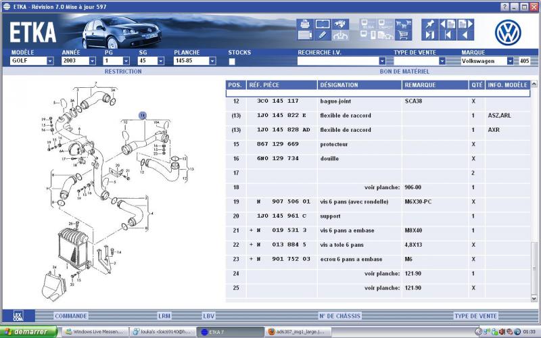541x338 pixels.
Task: Click the help question mark in title bar
Action: pos(504,7)
